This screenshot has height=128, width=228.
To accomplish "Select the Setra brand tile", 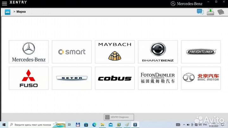I will click(x=72, y=78).
